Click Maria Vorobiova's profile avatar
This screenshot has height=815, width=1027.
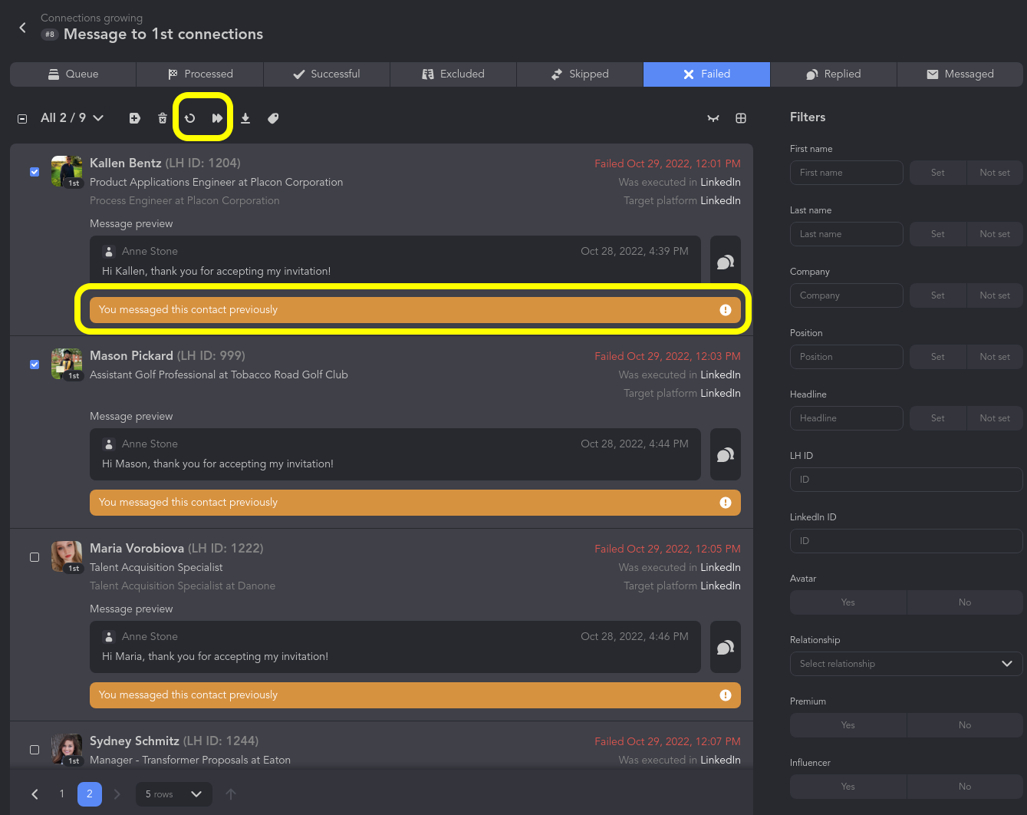pyautogui.click(x=67, y=556)
